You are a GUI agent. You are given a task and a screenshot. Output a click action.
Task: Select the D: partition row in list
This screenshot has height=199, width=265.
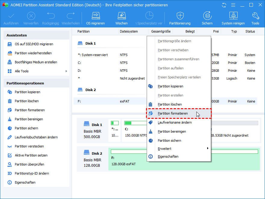[x=165, y=71]
